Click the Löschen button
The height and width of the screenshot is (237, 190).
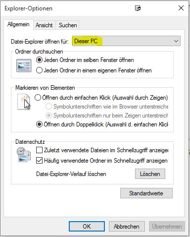150,174
